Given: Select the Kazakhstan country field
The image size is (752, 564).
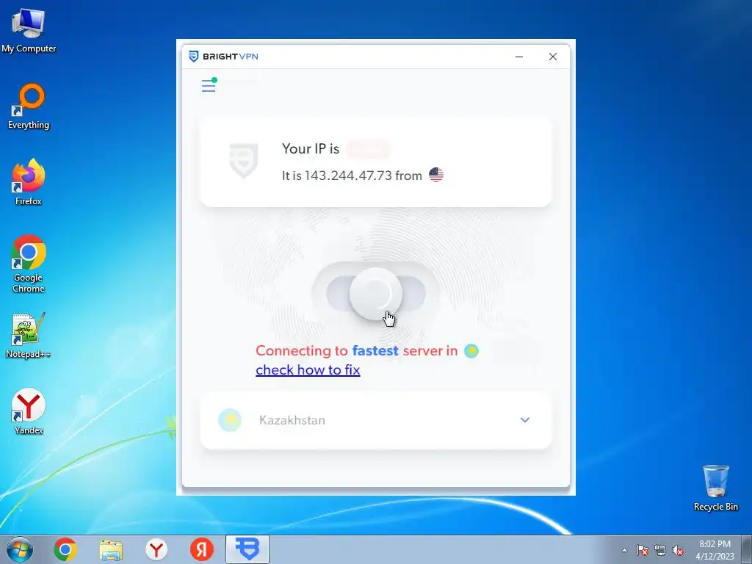Looking at the screenshot, I should tap(375, 421).
